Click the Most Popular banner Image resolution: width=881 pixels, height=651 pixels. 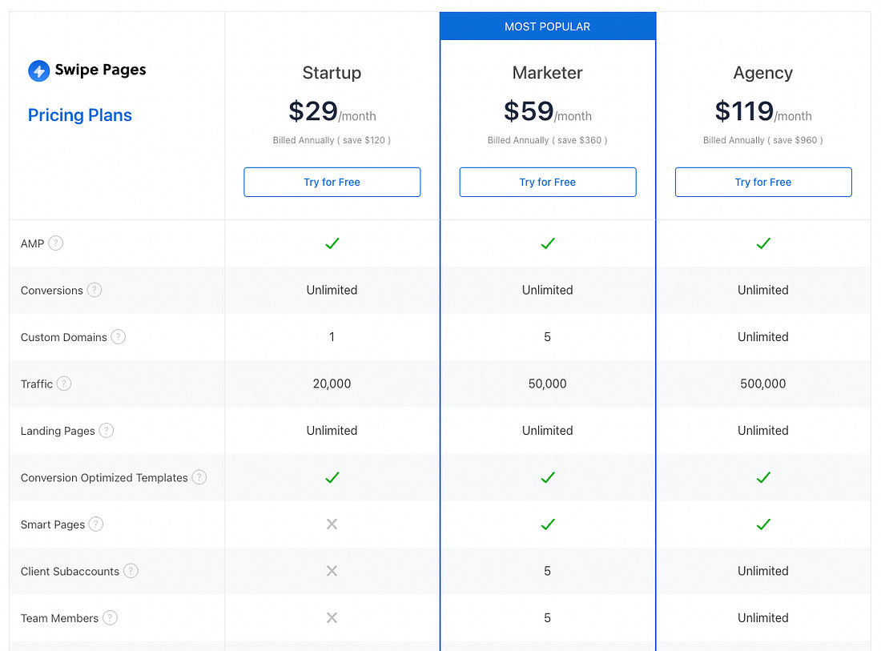[x=548, y=26]
